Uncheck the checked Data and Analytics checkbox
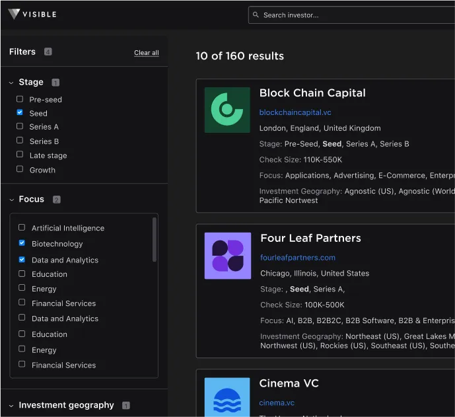 pyautogui.click(x=22, y=259)
